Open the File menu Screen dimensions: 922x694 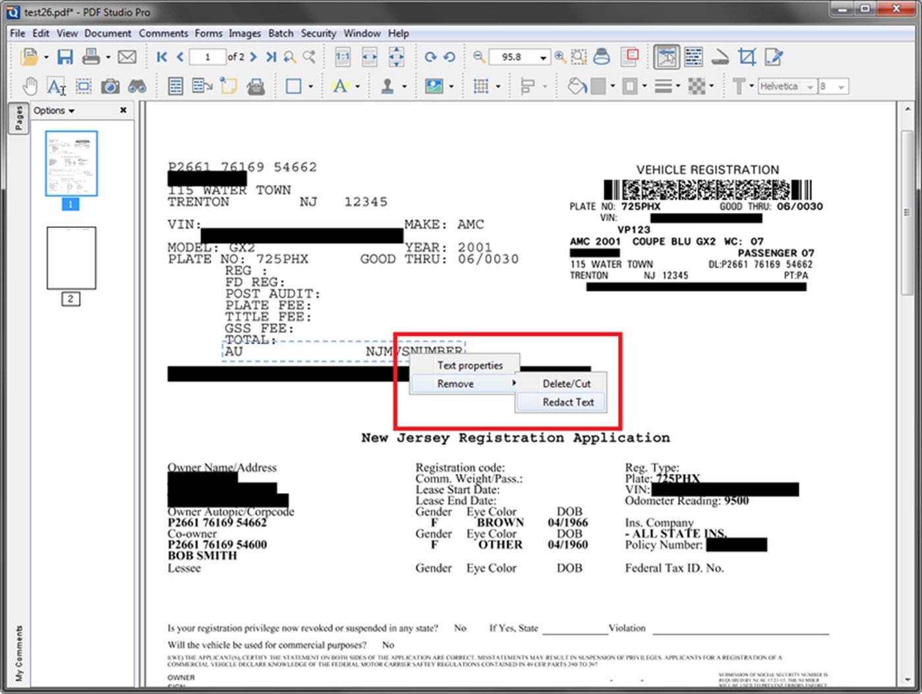click(x=18, y=33)
